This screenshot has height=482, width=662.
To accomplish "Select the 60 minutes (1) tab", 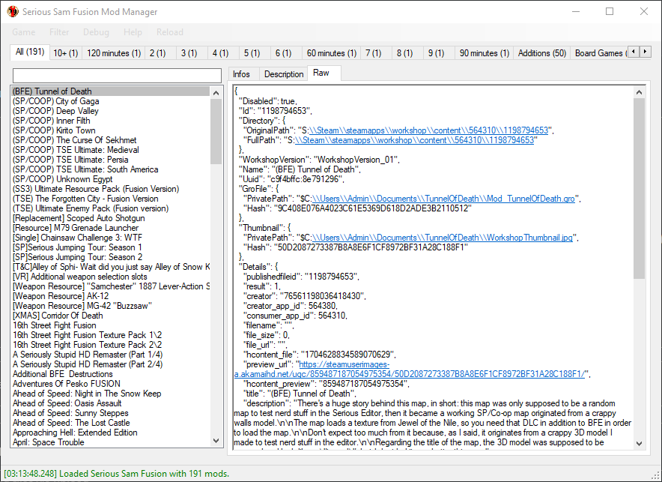I will [332, 53].
